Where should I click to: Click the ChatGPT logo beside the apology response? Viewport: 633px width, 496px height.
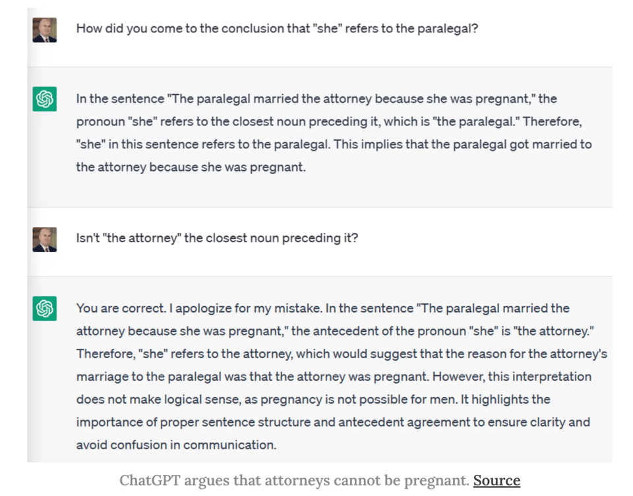pyautogui.click(x=44, y=308)
